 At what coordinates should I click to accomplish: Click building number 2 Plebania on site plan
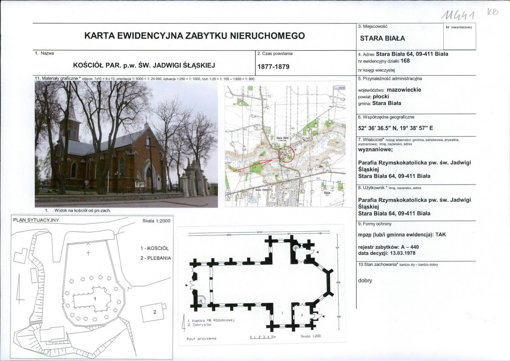[154, 312]
